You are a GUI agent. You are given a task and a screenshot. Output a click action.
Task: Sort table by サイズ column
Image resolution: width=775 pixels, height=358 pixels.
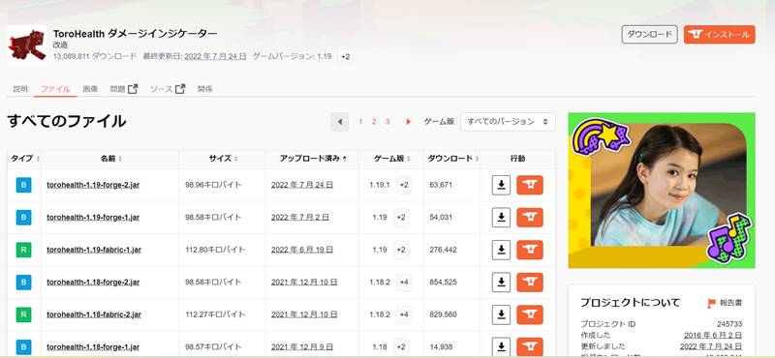click(224, 159)
